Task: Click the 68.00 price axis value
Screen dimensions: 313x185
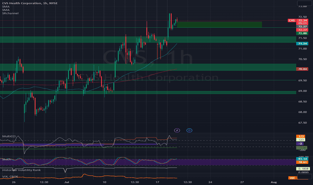Action: tap(302, 112)
